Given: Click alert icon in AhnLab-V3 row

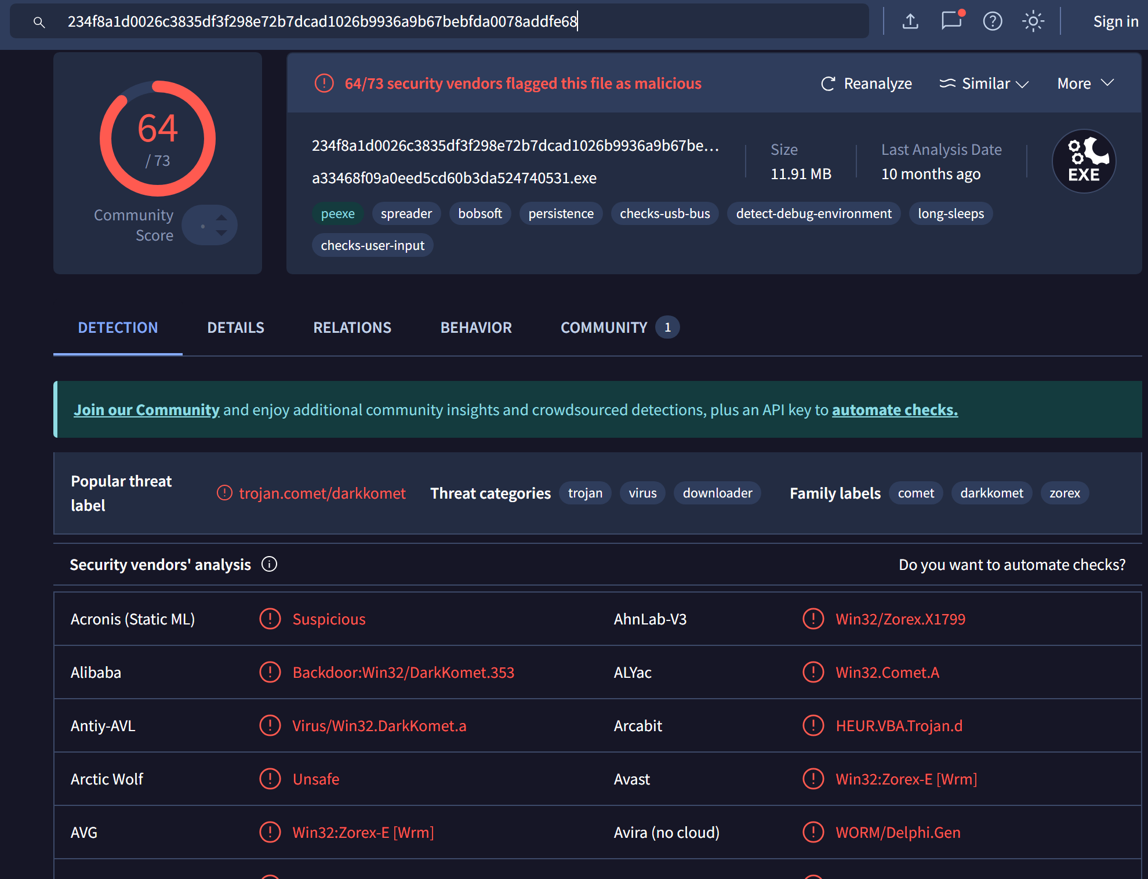Looking at the screenshot, I should coord(813,619).
